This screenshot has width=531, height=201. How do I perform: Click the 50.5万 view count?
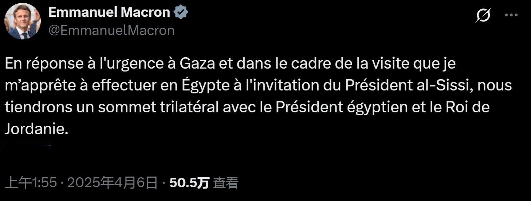point(189,183)
